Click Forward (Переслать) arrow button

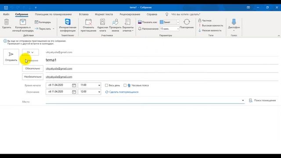pos(43,29)
